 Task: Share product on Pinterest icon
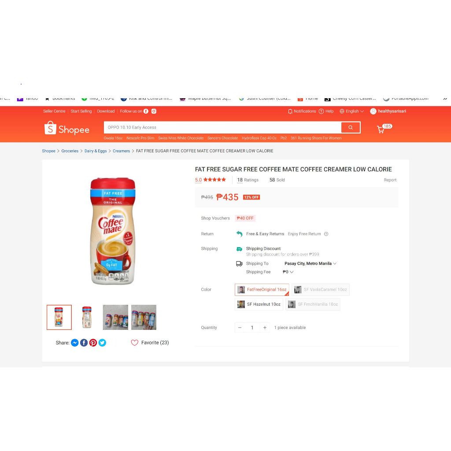(93, 343)
